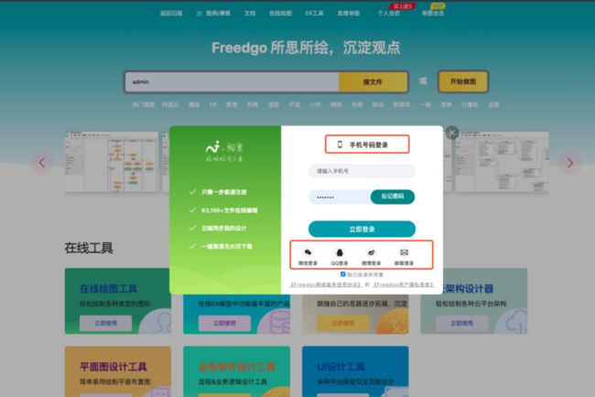The image size is (595, 397).
Task: Open the 平面图设计工具 card
Action: click(x=118, y=371)
